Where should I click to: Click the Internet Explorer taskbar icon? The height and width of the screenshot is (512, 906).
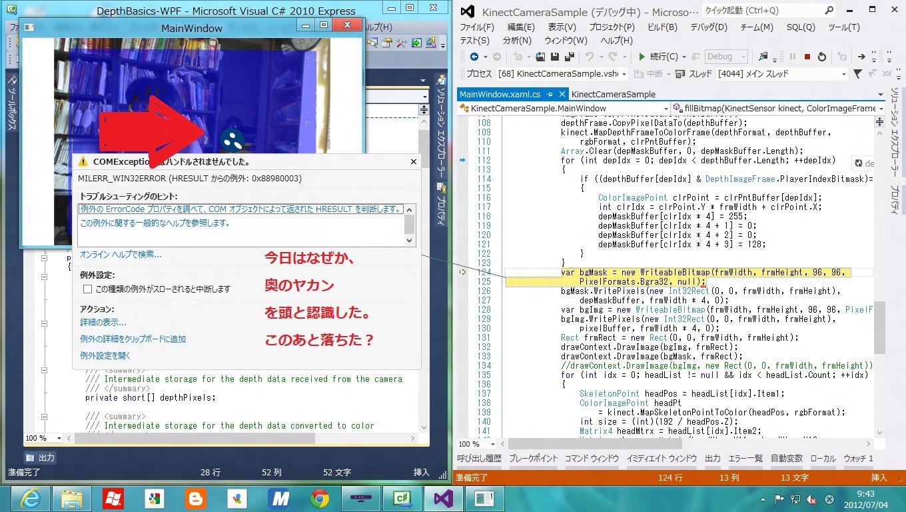pos(31,498)
